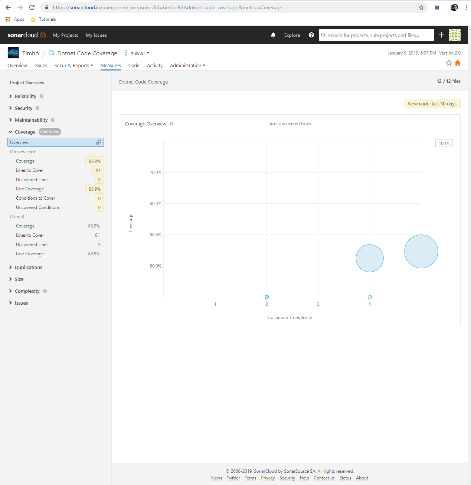The image size is (471, 485).
Task: Open the Activity tab
Action: click(155, 65)
